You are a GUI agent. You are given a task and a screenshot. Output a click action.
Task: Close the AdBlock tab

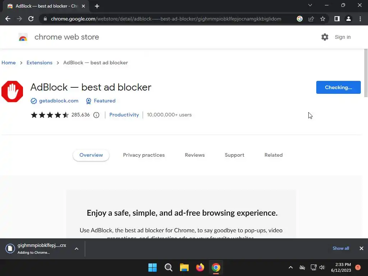pos(83,6)
